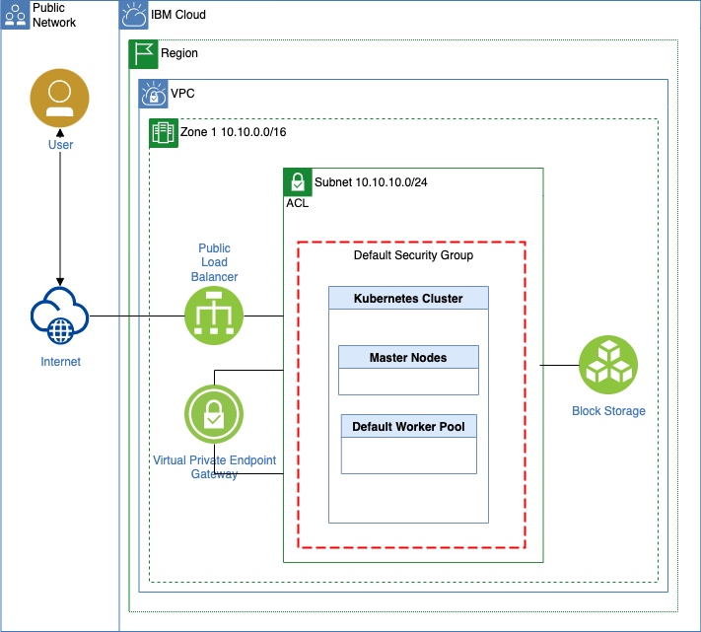This screenshot has height=632, width=701.
Task: Select the Virtual Private Endpoint Gateway icon
Action: click(x=214, y=414)
